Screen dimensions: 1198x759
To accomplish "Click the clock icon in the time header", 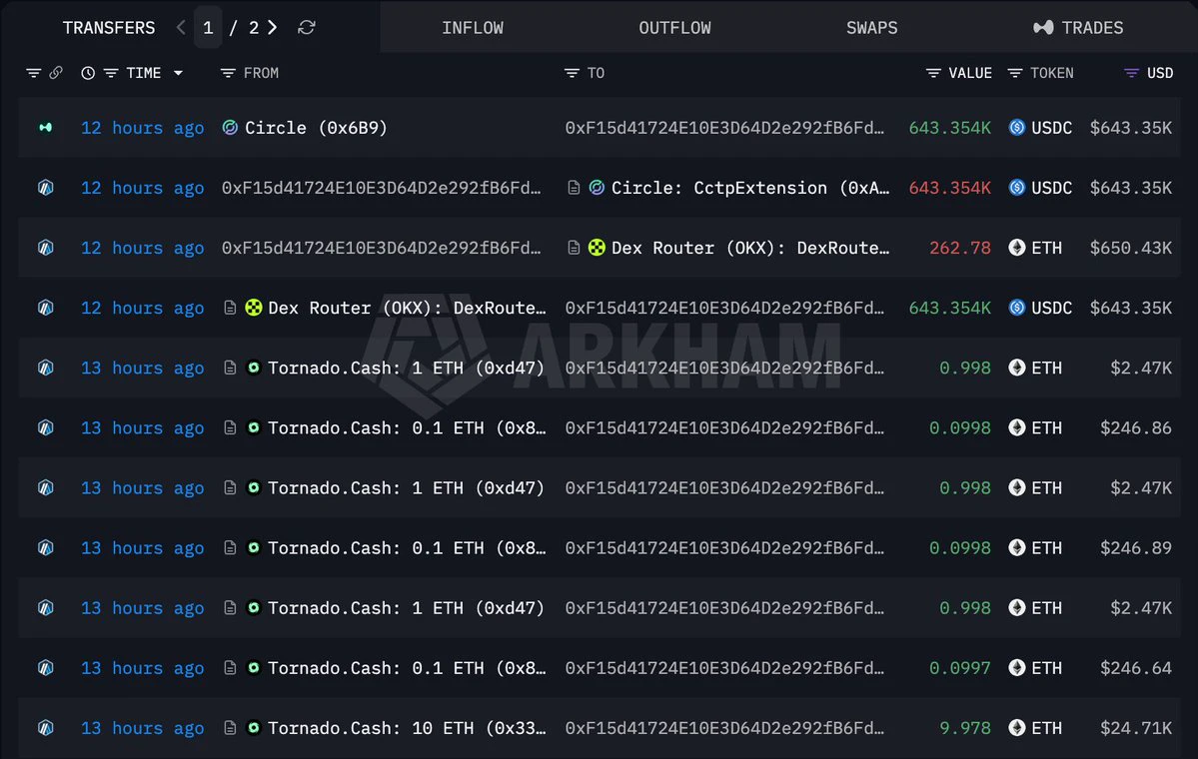I will point(88,73).
